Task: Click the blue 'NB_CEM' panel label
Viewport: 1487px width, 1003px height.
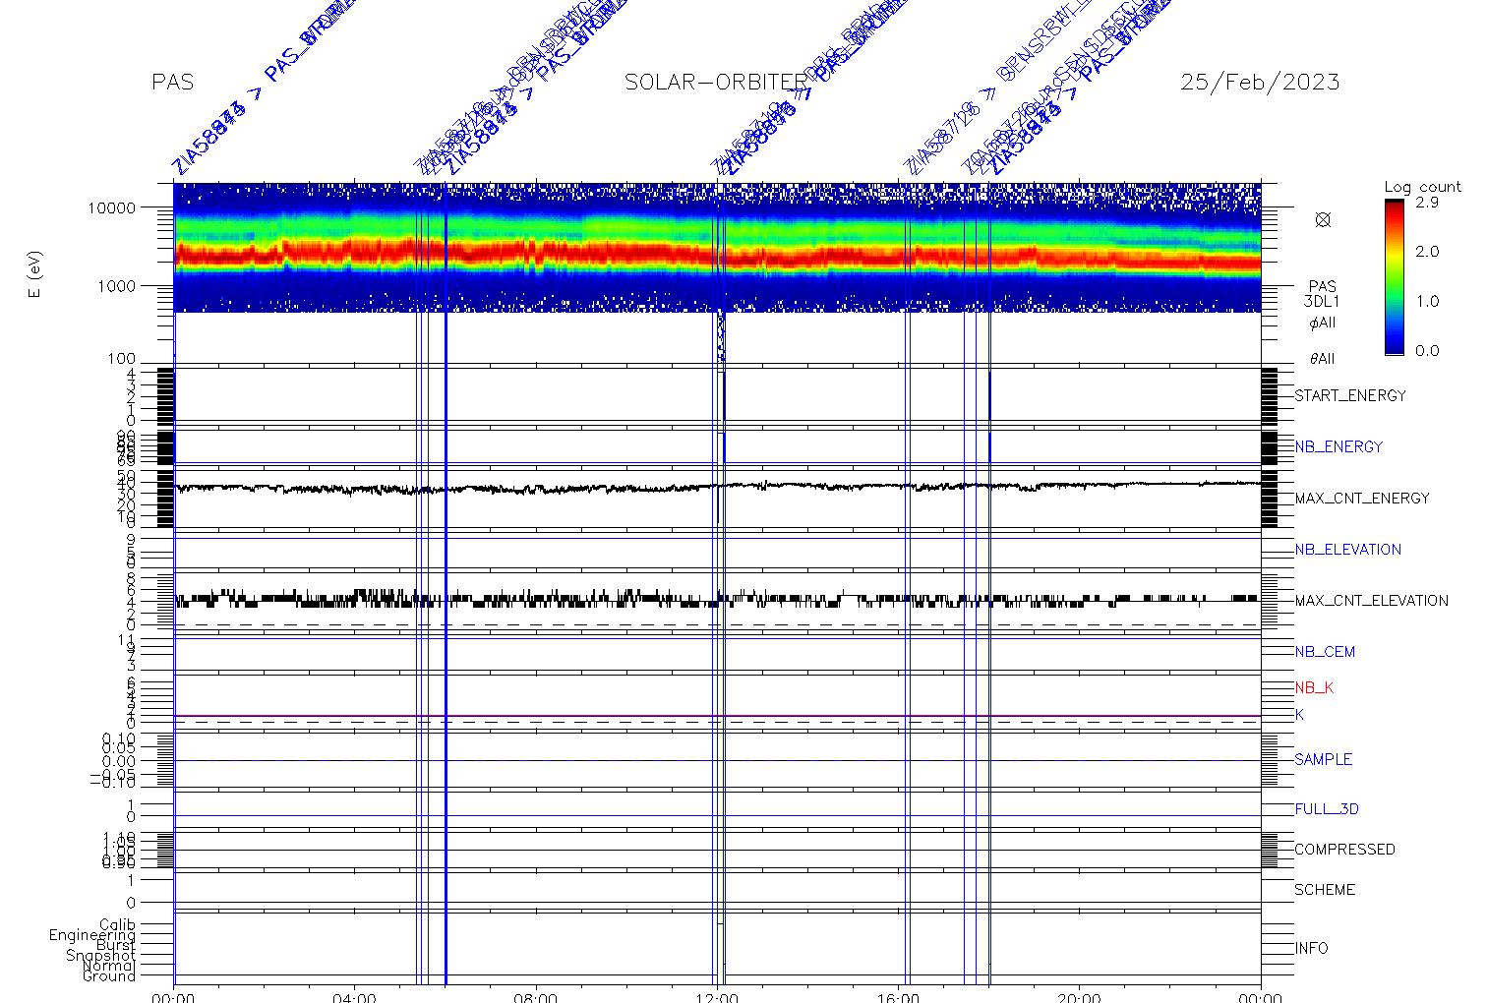Action: coord(1325,652)
